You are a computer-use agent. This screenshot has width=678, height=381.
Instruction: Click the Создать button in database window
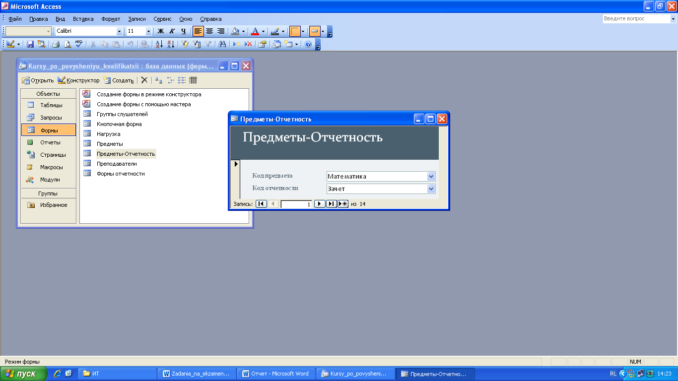[x=119, y=80]
